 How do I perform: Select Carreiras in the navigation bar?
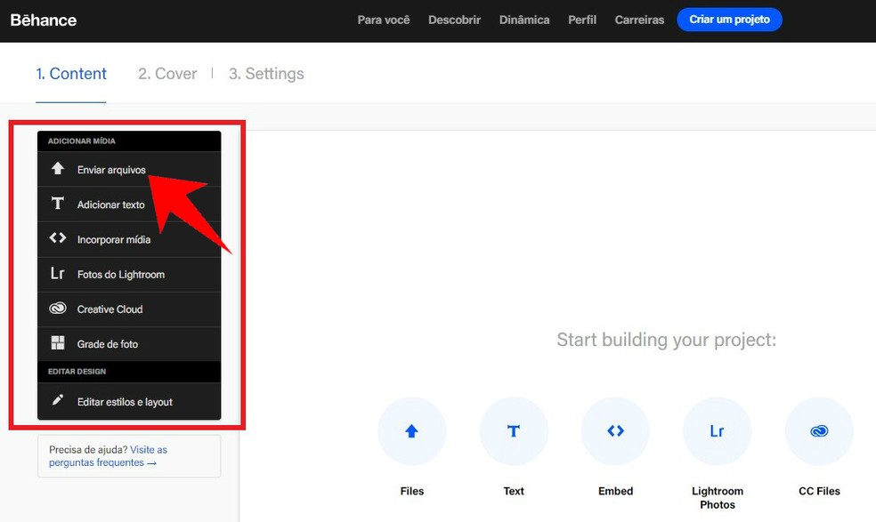(x=638, y=19)
